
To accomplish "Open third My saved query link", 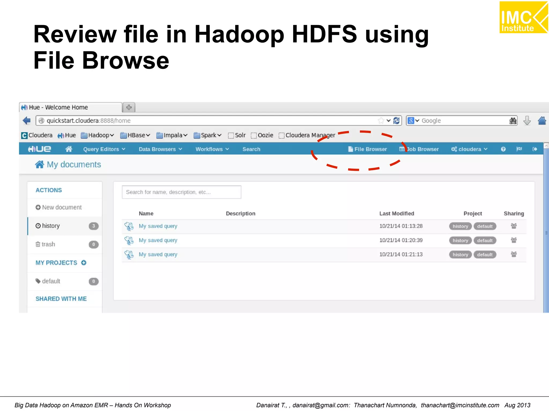I will coord(158,254).
